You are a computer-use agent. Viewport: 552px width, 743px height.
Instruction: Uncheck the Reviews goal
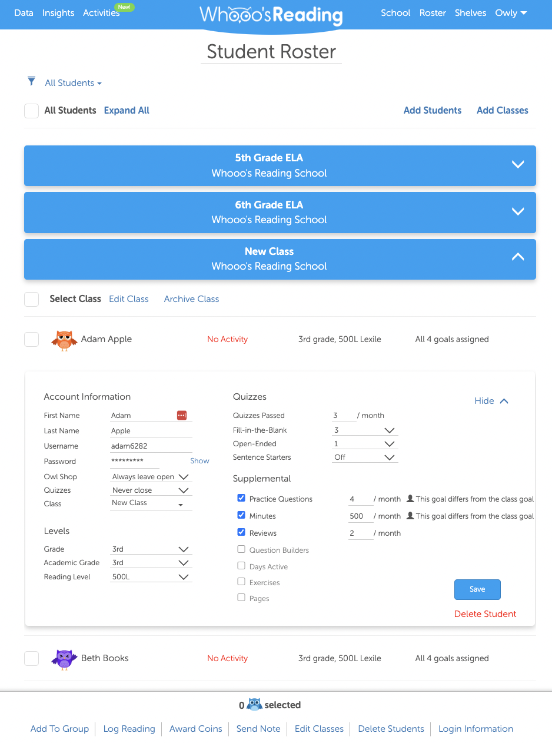point(241,532)
